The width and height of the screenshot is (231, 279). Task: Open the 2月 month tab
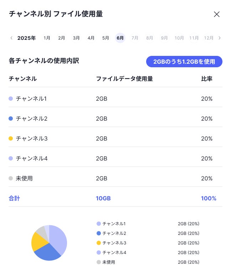pyautogui.click(x=61, y=38)
